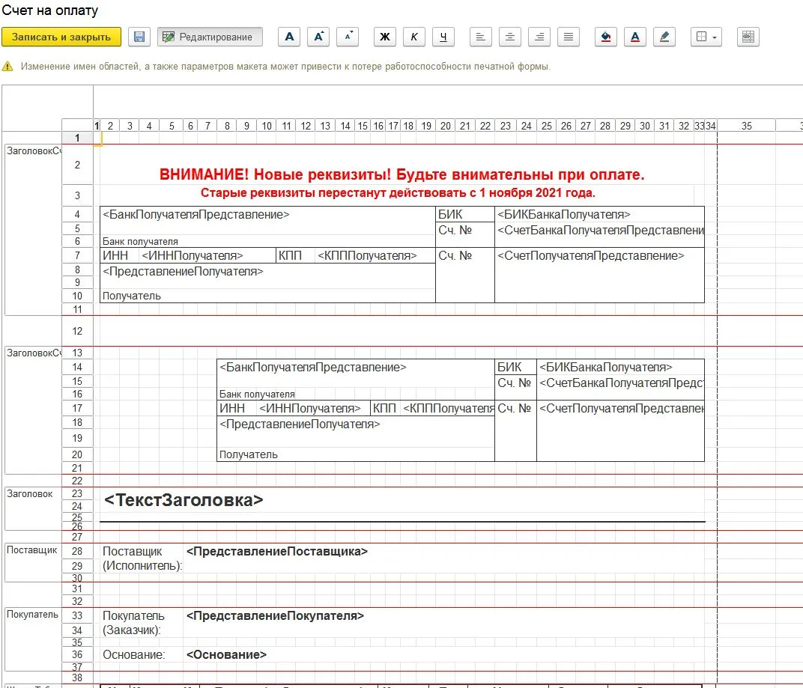Select the Заголовок area label
Screen dimensions: 803x688
[30, 494]
